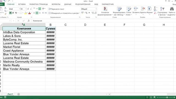Open ГЛАВНАЯ ribbon tab
This screenshot has height=99, width=176.
point(10,4)
